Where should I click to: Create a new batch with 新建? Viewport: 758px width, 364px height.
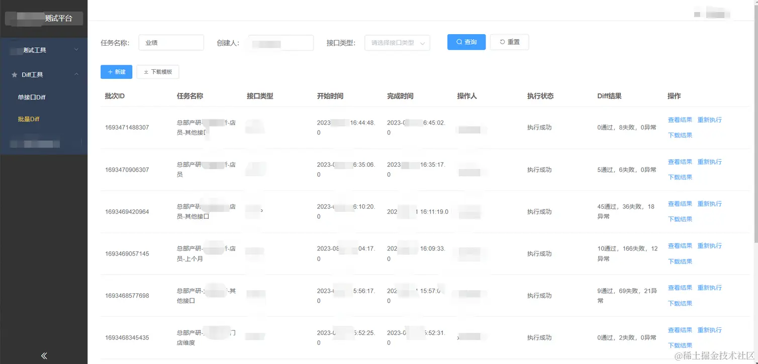tap(116, 72)
